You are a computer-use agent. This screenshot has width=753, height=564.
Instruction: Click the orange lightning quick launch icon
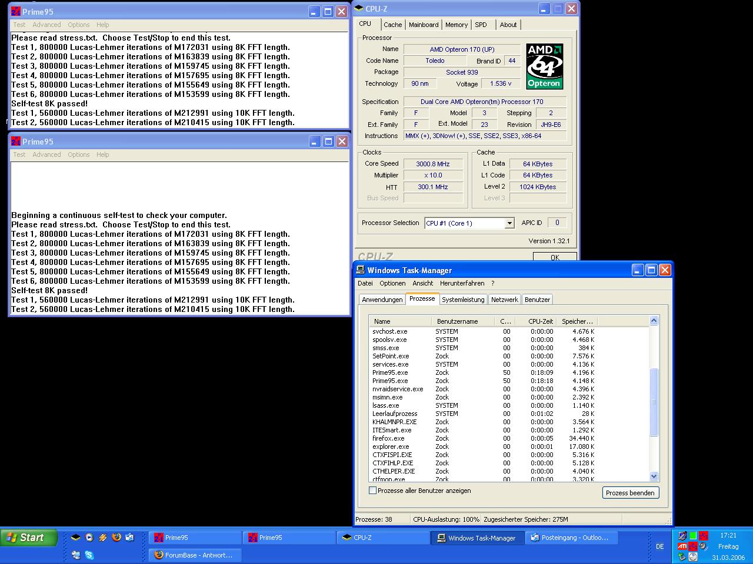[x=103, y=537]
